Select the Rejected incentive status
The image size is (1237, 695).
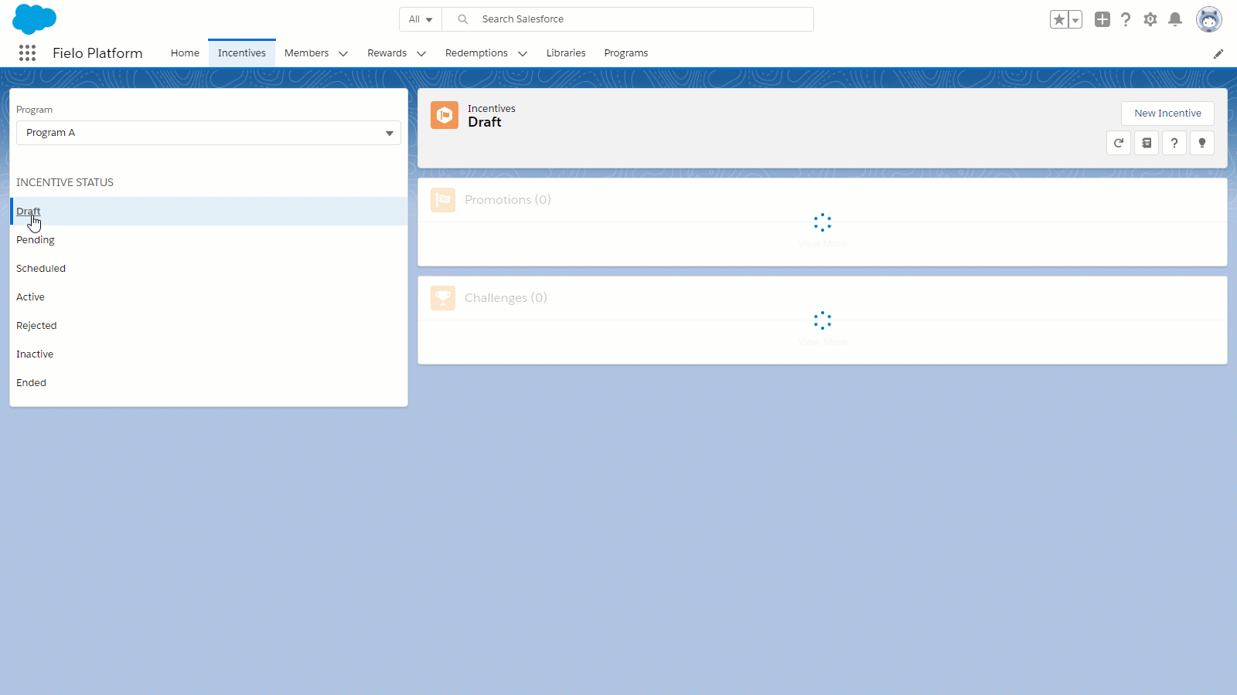209,326
